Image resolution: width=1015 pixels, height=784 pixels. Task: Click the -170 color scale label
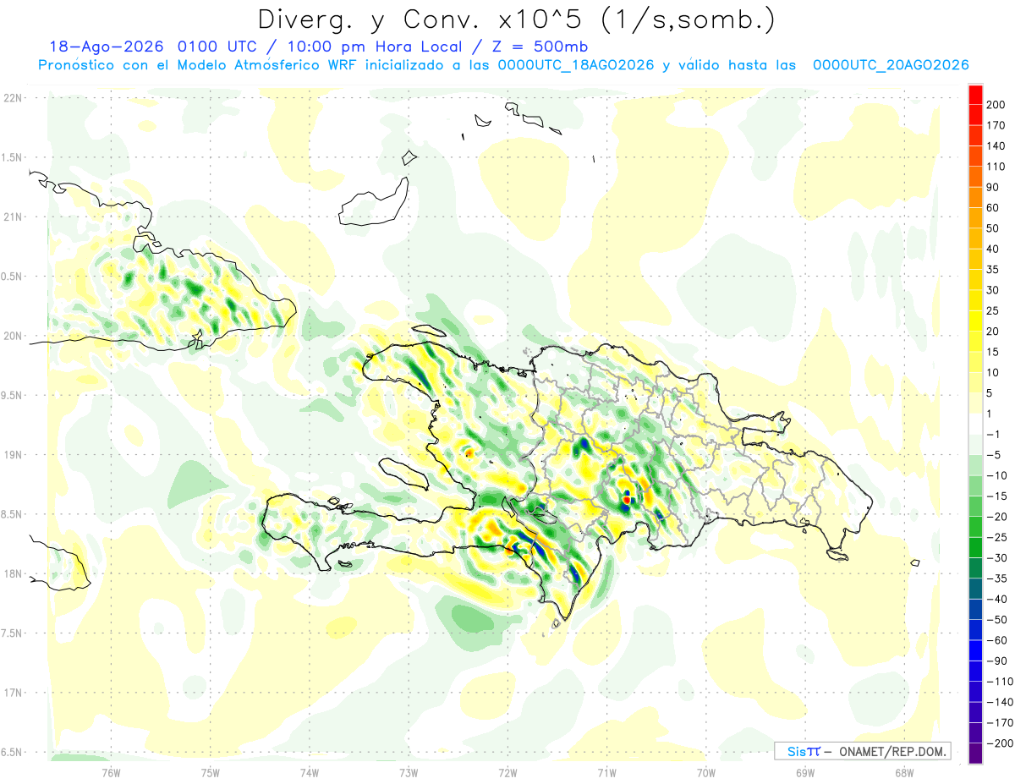coord(999,723)
